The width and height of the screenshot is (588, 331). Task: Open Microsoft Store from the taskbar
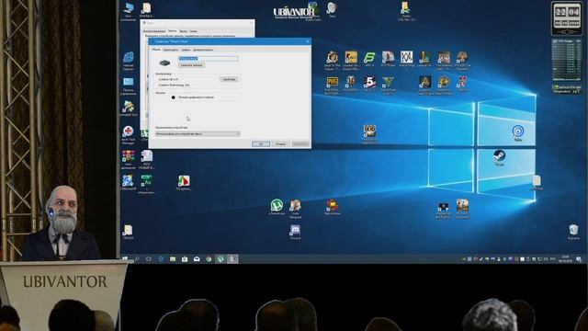185,259
